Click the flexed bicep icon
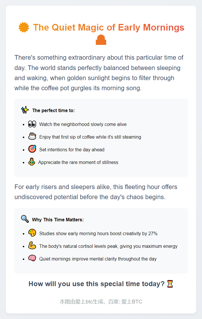 pyautogui.click(x=32, y=246)
